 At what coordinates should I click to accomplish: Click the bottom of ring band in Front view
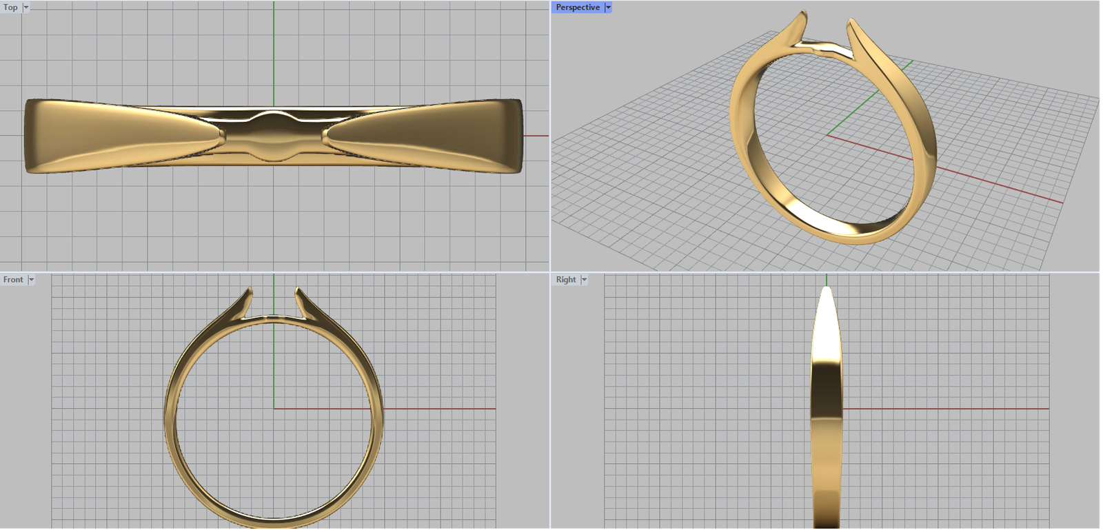point(274,522)
